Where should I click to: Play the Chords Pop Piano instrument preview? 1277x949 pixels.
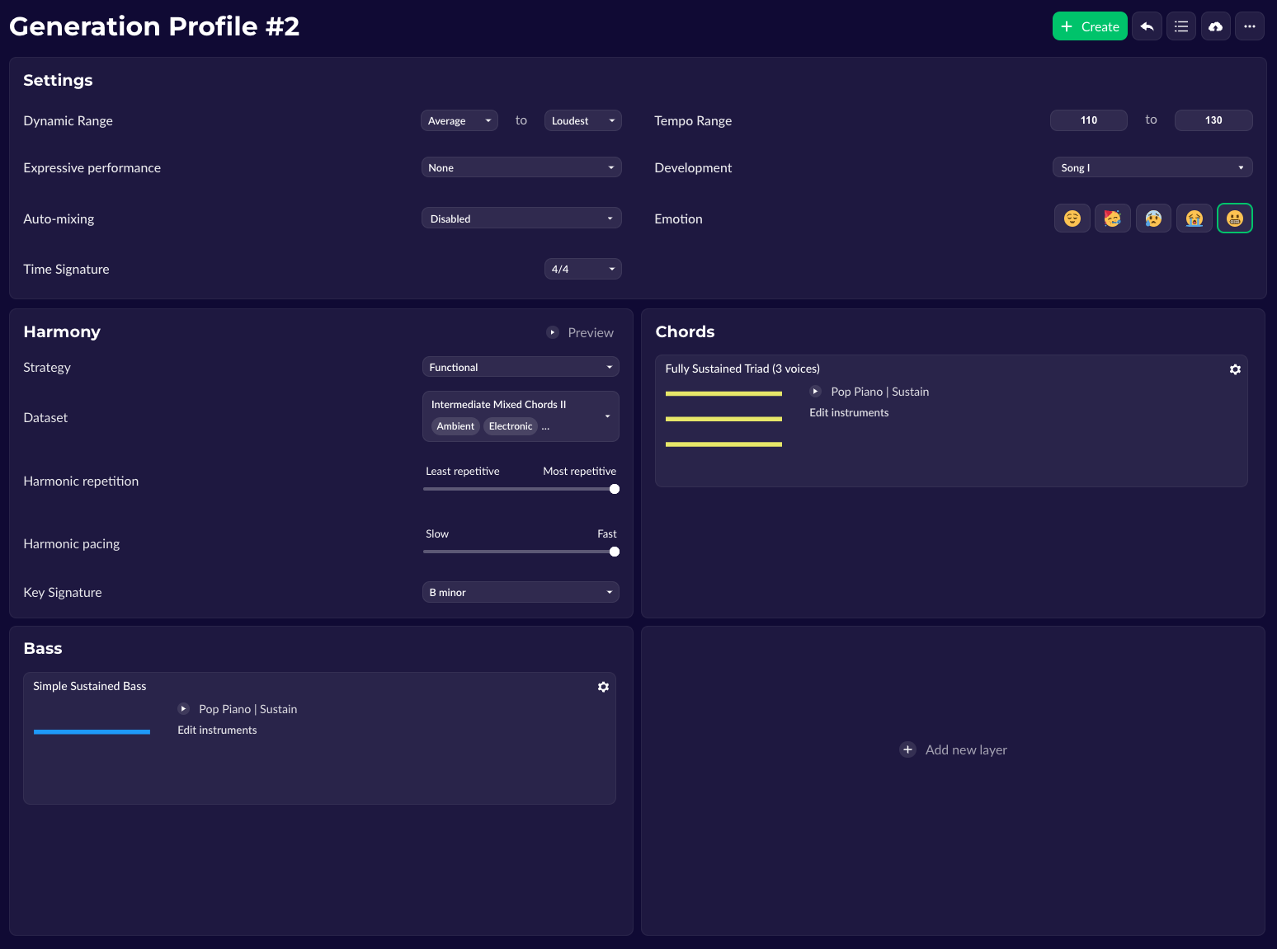click(816, 392)
